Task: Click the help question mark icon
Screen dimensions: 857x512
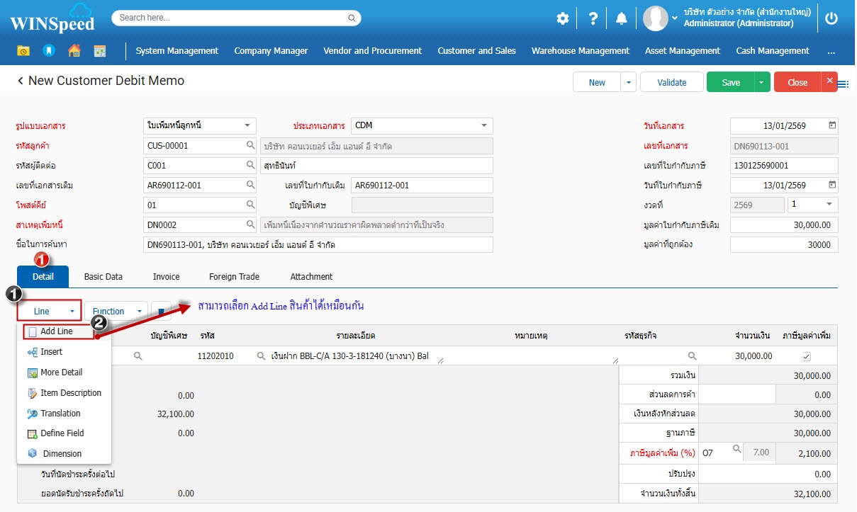Action: click(x=593, y=19)
